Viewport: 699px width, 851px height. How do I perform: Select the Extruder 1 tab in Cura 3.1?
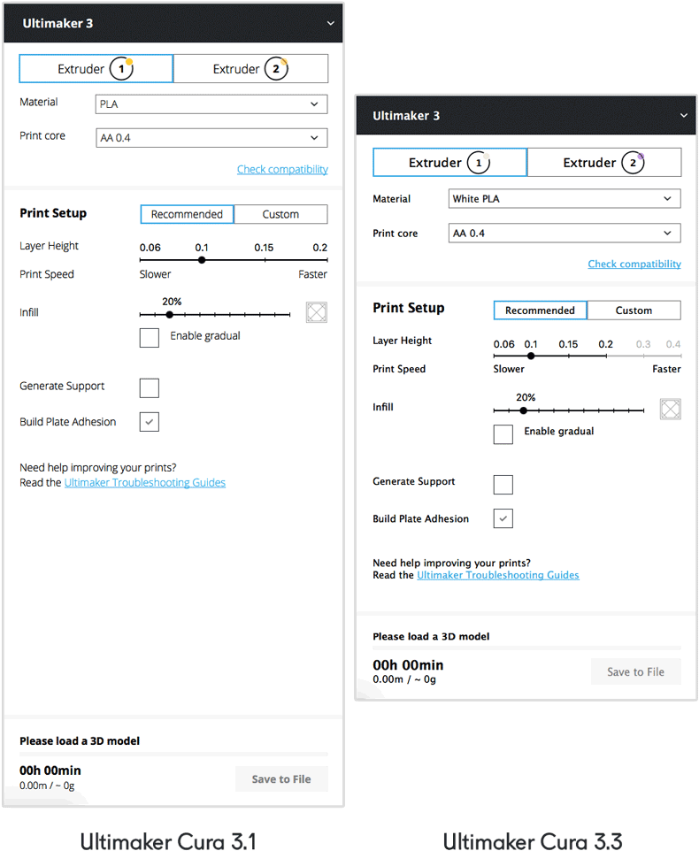96,69
